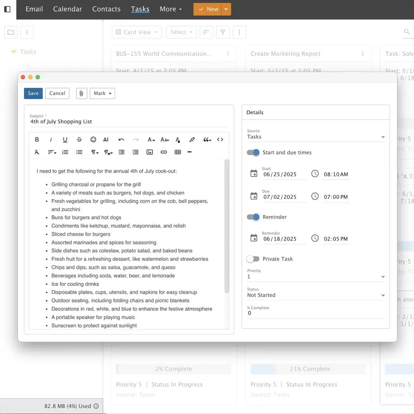Click the insert link icon
The height and width of the screenshot is (414, 414).
(164, 152)
